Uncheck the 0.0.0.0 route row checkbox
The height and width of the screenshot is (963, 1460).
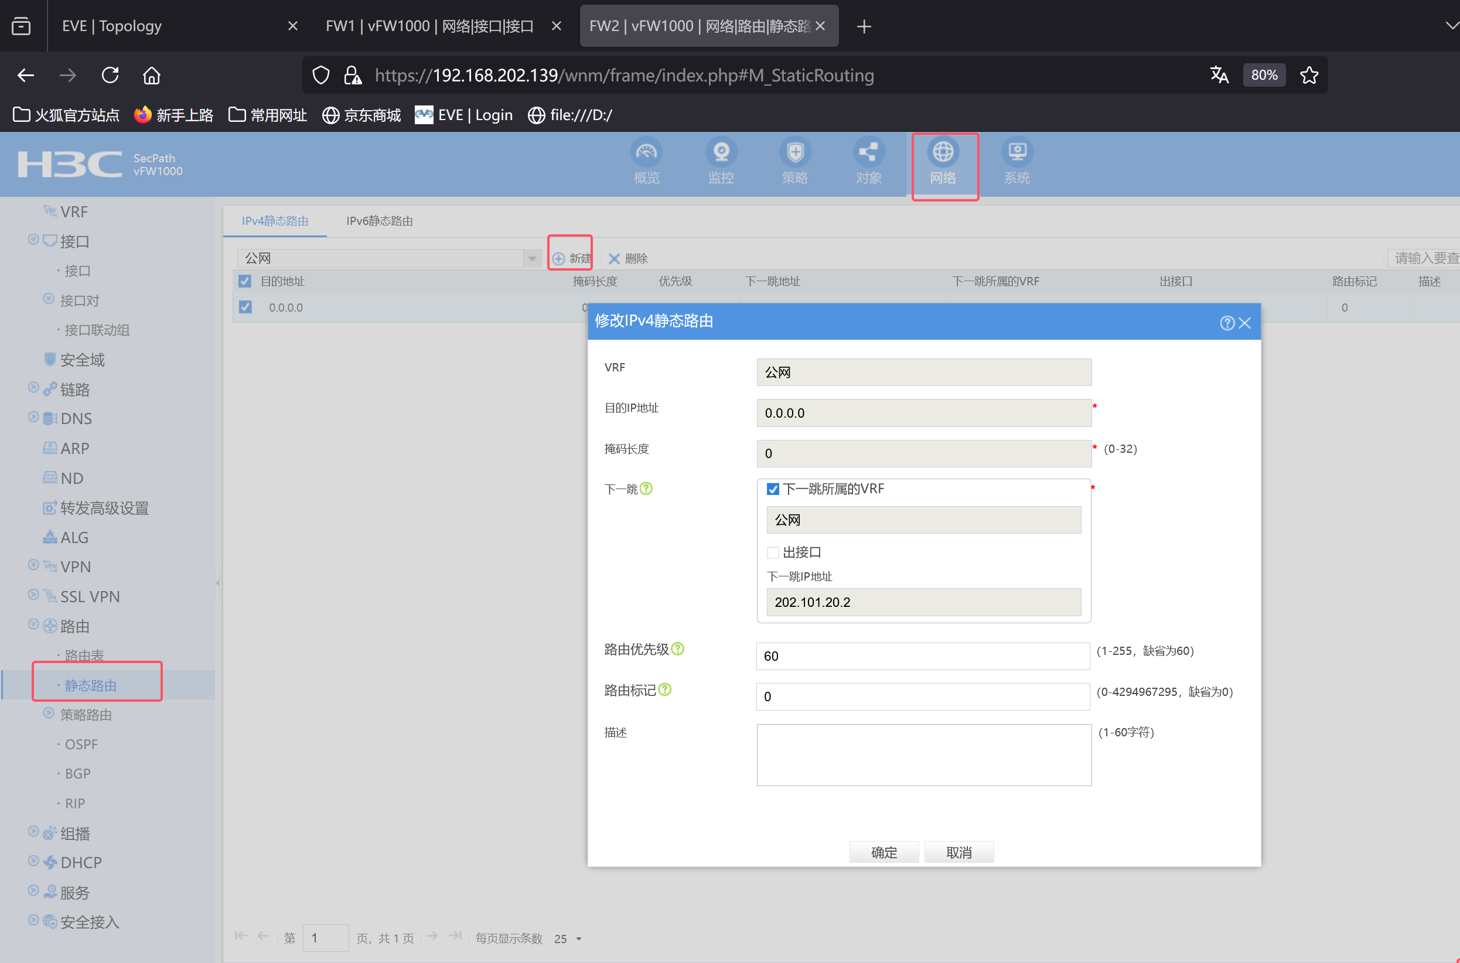[245, 307]
